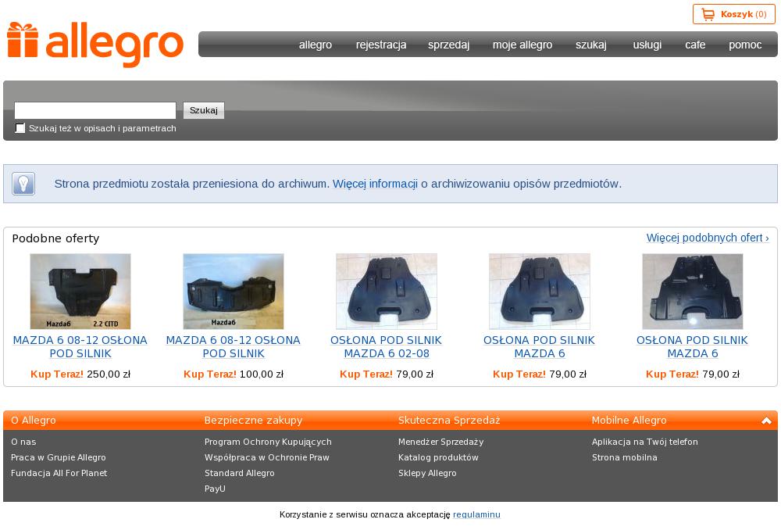
Task: Open OSŁONA POD SILNIK MAZDA 6 02-08 link
Action: 386,346
